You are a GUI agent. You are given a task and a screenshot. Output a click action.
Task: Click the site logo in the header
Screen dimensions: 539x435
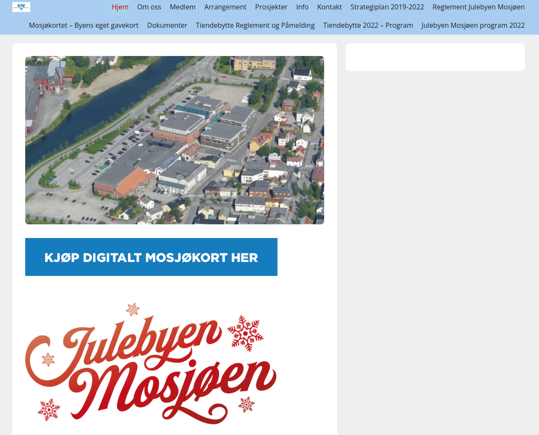21,7
